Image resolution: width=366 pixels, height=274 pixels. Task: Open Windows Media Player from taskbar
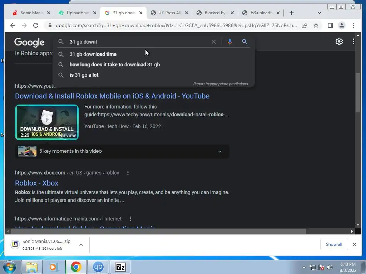54,267
